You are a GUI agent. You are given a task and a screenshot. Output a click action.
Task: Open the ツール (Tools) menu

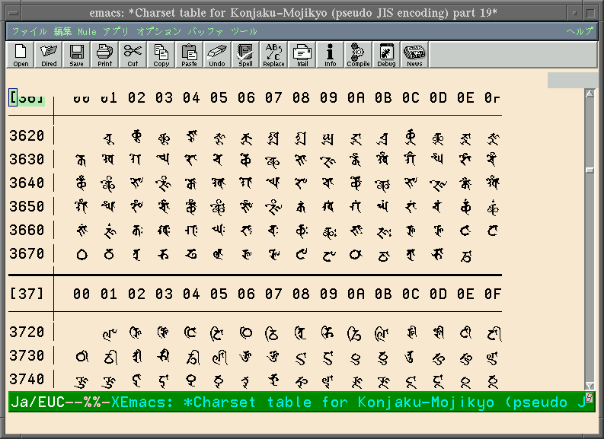click(x=244, y=31)
